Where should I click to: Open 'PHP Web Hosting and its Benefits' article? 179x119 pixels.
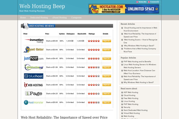pos(137,62)
